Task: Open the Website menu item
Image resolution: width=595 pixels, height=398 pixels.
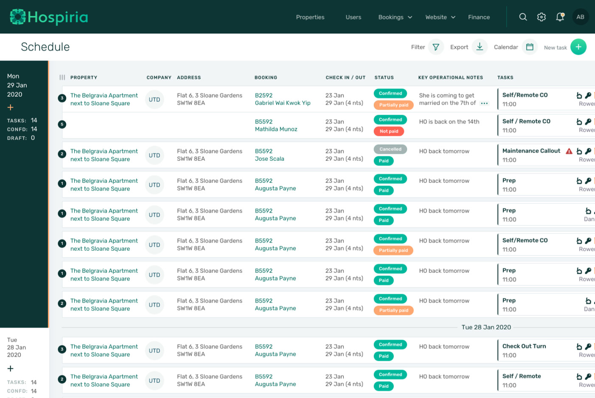Action: point(436,17)
